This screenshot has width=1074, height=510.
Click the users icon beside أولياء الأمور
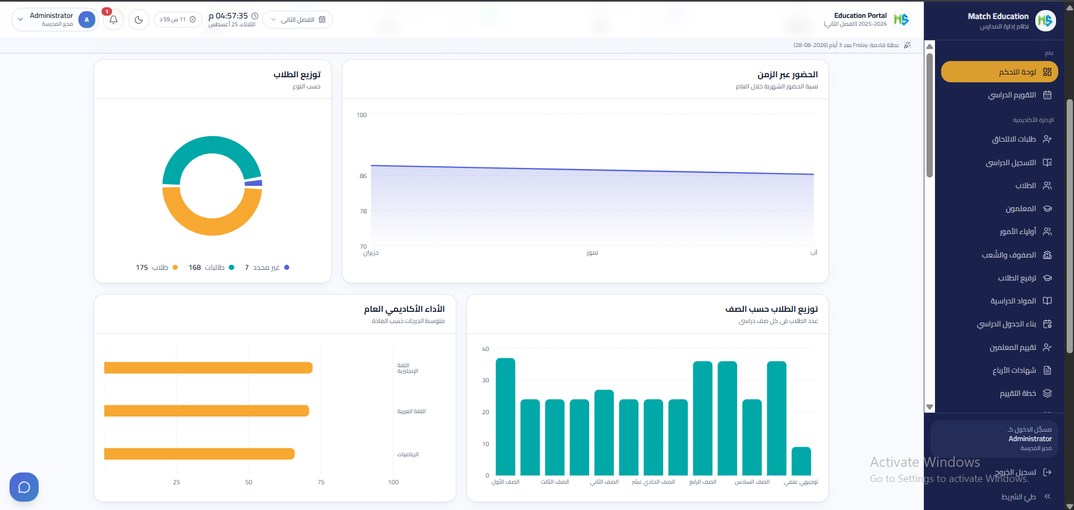(1047, 232)
